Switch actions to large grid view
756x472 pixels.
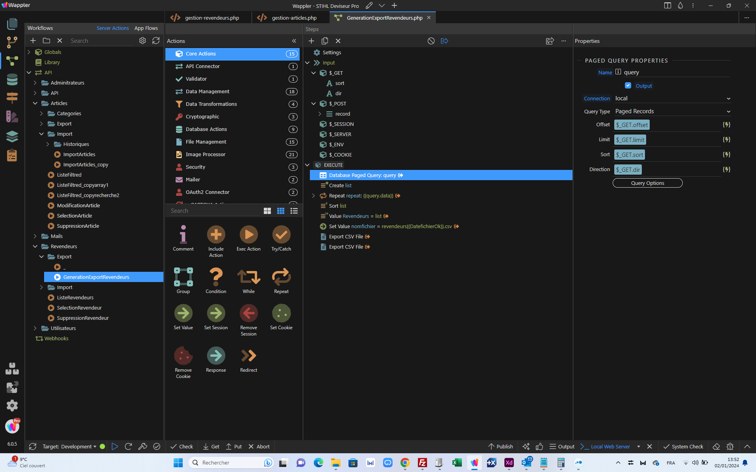[267, 211]
